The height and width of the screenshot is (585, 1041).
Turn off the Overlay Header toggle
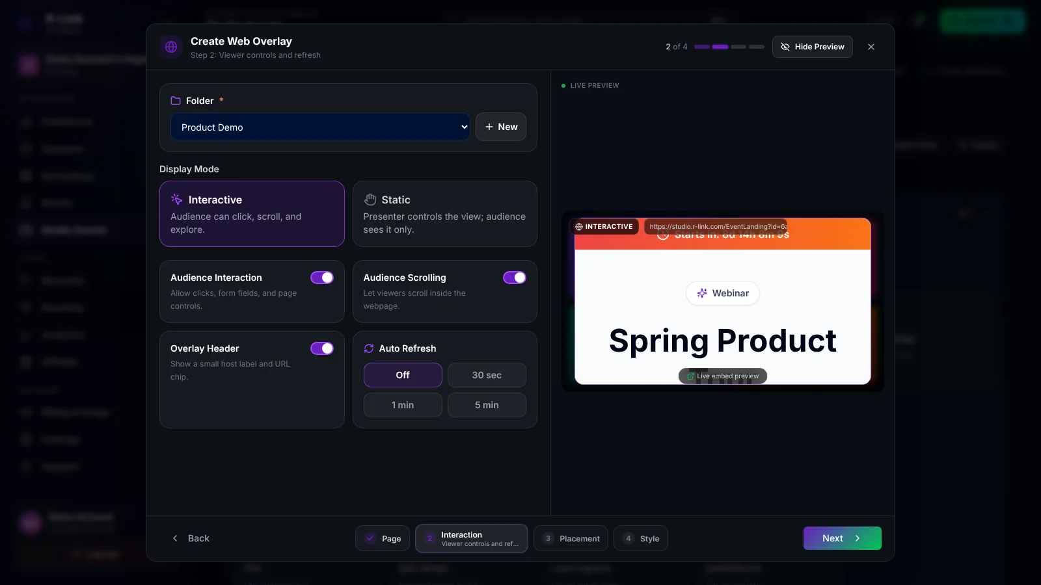click(x=322, y=348)
